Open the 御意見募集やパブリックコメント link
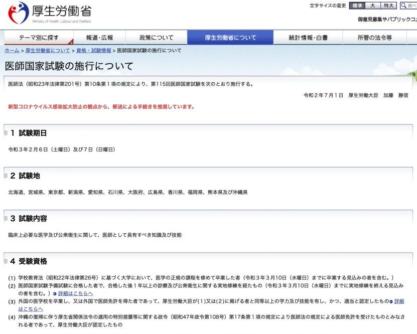This screenshot has height=334, width=417. [x=387, y=20]
